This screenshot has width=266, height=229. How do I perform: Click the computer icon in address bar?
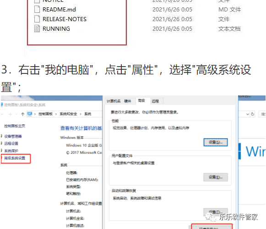click(30, 114)
